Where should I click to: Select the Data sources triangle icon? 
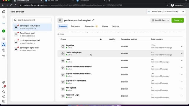click(4, 44)
